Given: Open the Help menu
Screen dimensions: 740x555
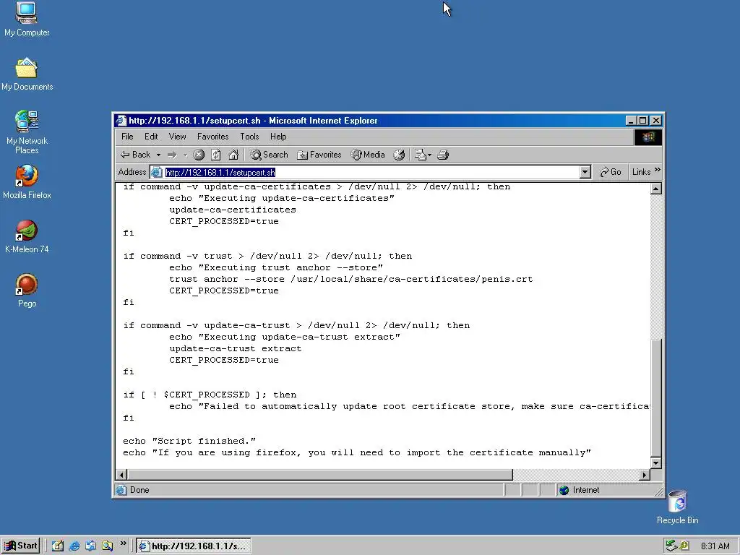Looking at the screenshot, I should [278, 137].
